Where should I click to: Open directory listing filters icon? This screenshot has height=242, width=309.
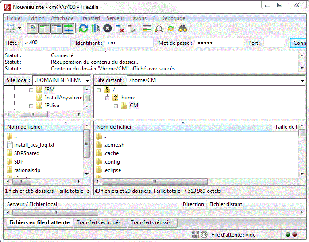pyautogui.click(x=147, y=28)
